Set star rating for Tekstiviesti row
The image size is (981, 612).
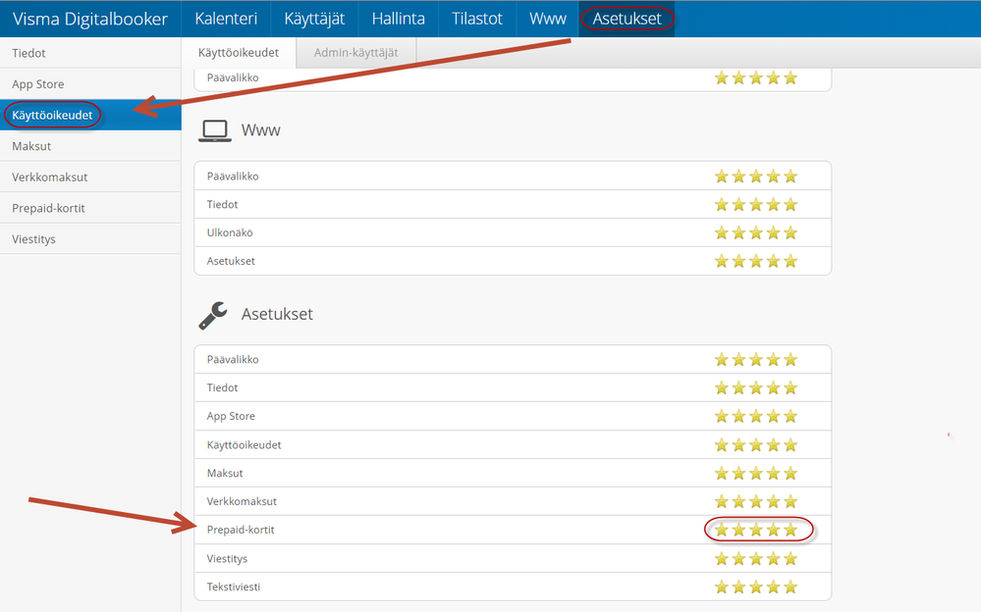[756, 587]
